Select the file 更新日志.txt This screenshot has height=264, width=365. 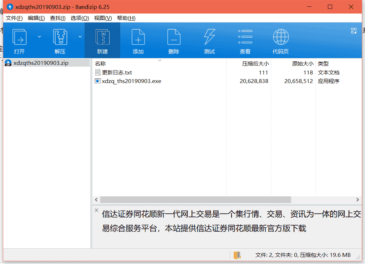(x=117, y=73)
